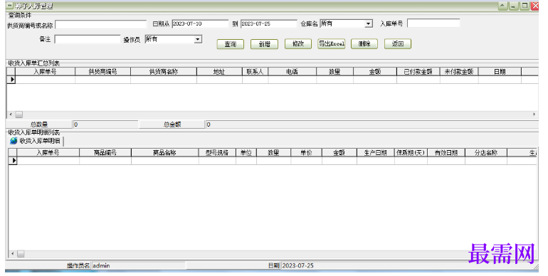Click the detail table row selector arrow
This screenshot has height=276, width=548.
[14, 161]
